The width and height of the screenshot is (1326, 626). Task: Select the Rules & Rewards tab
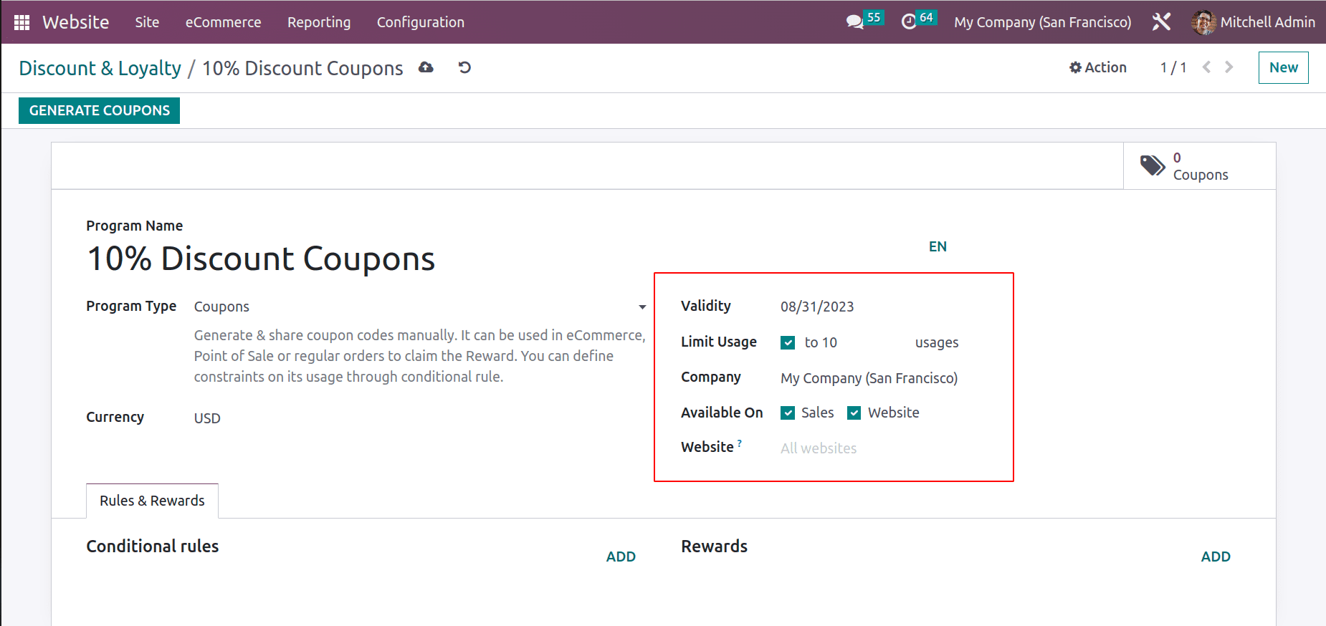click(x=152, y=501)
